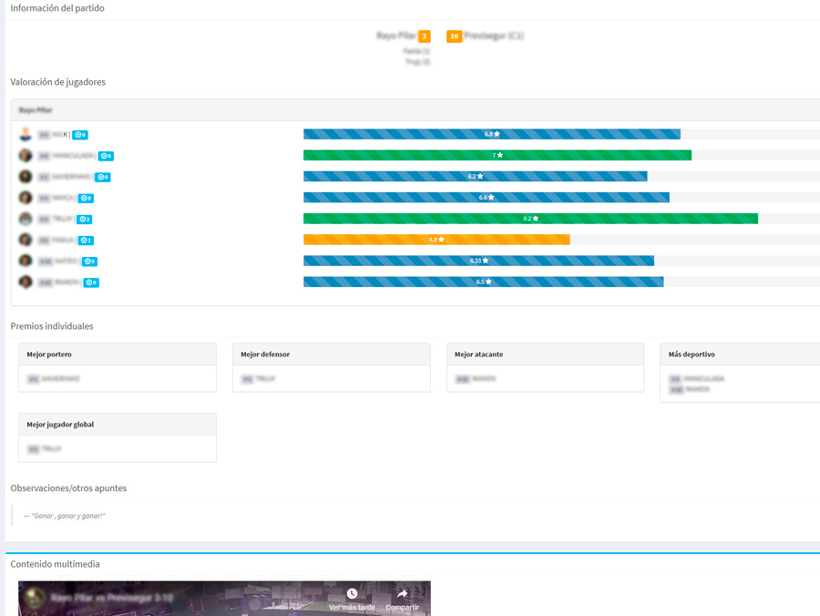Click the blue 6.5 rating bar

pos(483,282)
